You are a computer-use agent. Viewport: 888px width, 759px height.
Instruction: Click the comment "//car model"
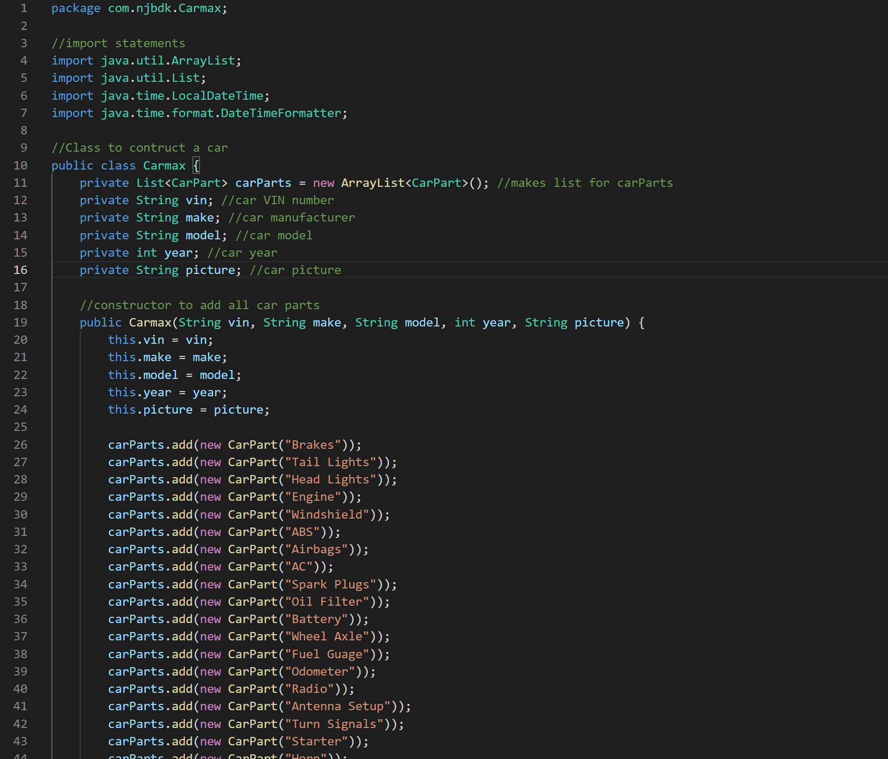coord(274,235)
